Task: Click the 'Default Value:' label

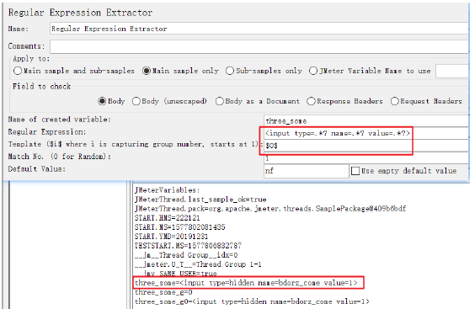Action: [37, 169]
